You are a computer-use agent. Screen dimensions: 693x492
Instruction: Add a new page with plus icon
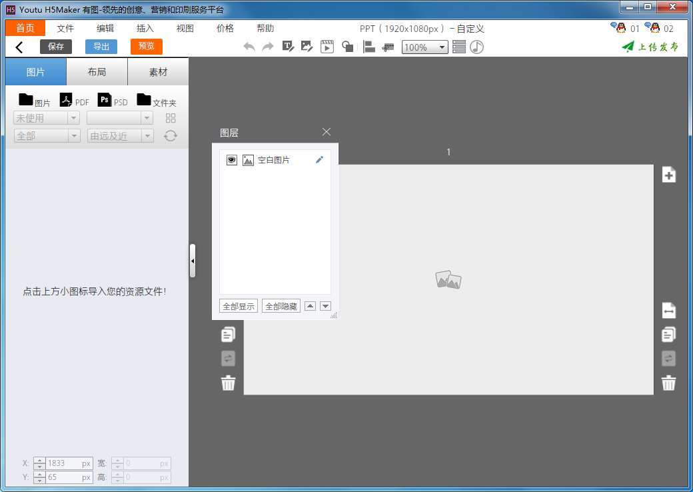pyautogui.click(x=669, y=175)
